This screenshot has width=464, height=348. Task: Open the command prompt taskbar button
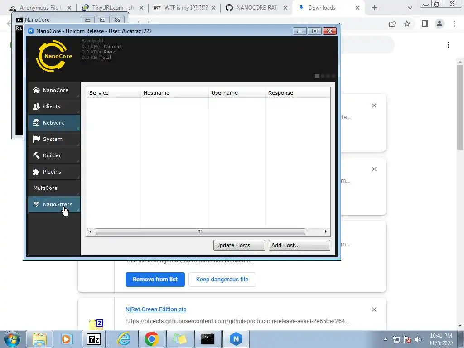207,339
